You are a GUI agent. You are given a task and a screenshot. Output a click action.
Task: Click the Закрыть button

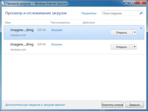coord(135,105)
